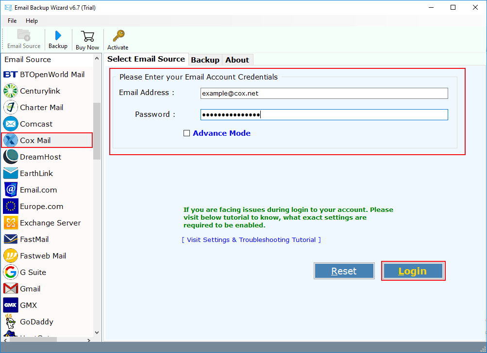Open the About tab
This screenshot has width=487, height=353.
point(237,59)
